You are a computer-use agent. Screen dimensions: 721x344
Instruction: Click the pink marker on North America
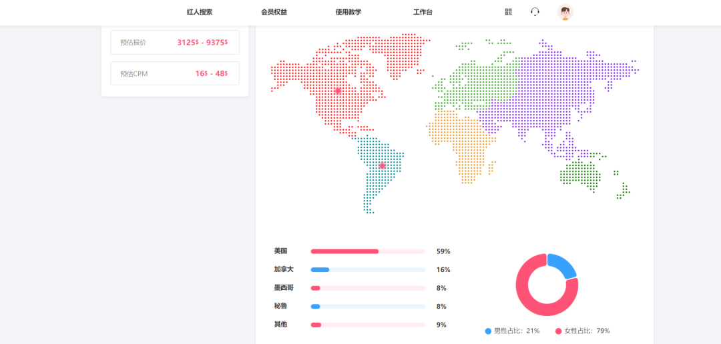338,91
